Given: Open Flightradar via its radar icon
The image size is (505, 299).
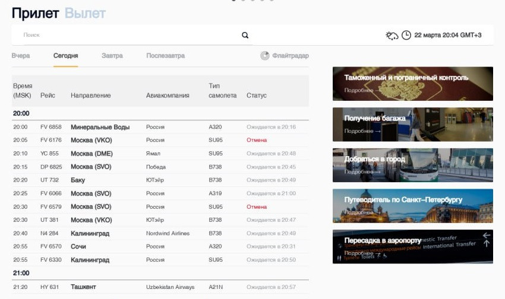Looking at the screenshot, I should (x=265, y=56).
